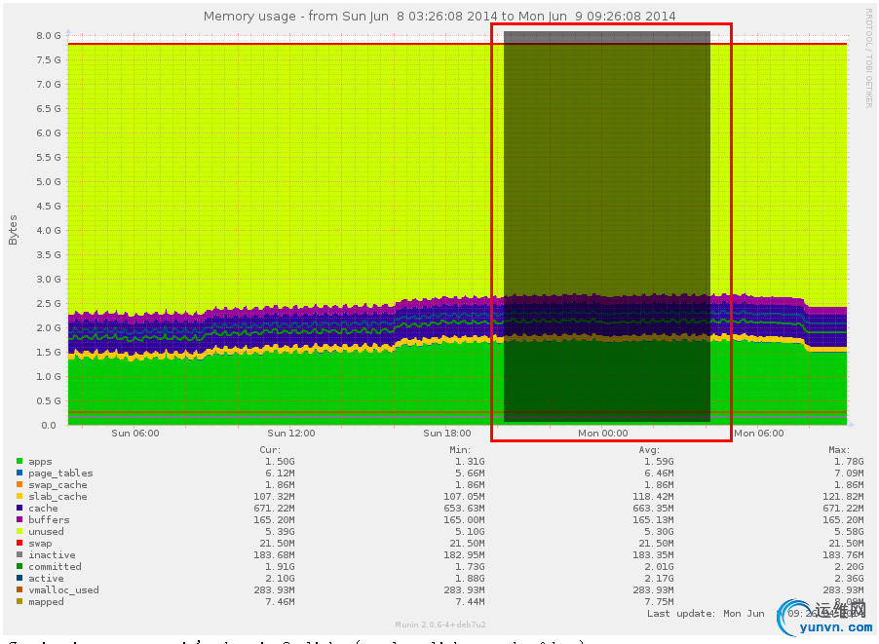Click the unused legend color swatch

(19, 531)
